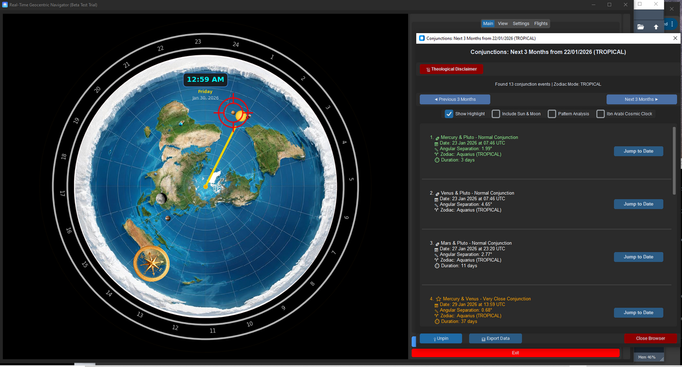The height and width of the screenshot is (367, 682).
Task: Select the compass rose on the map
Action: pos(151,264)
